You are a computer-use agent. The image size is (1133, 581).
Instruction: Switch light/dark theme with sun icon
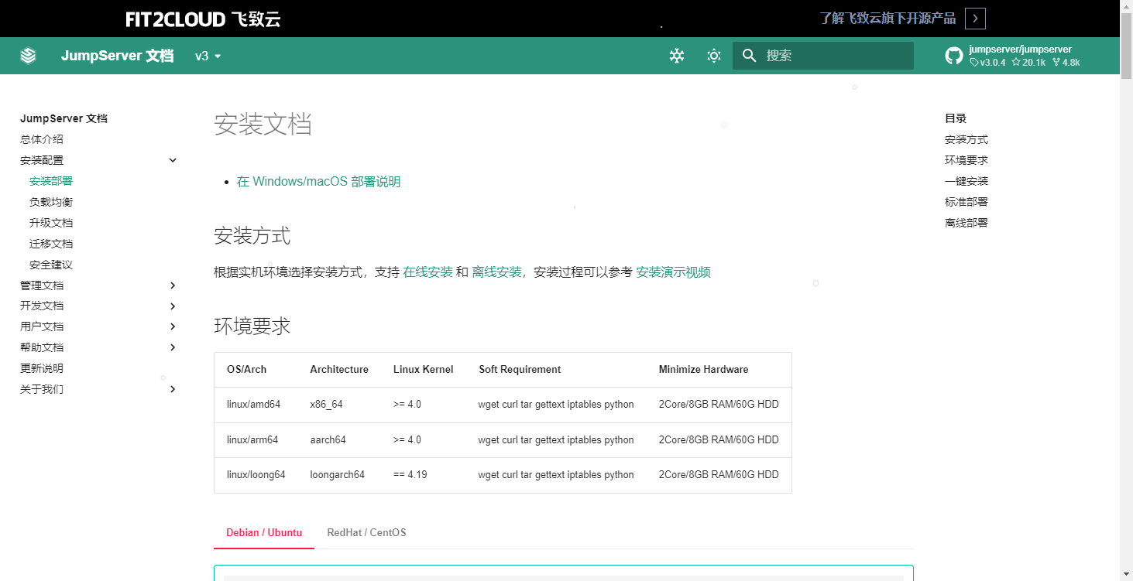[x=714, y=56]
